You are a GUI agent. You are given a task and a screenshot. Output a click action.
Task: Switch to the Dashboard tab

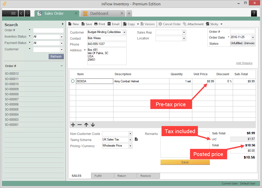99,13
